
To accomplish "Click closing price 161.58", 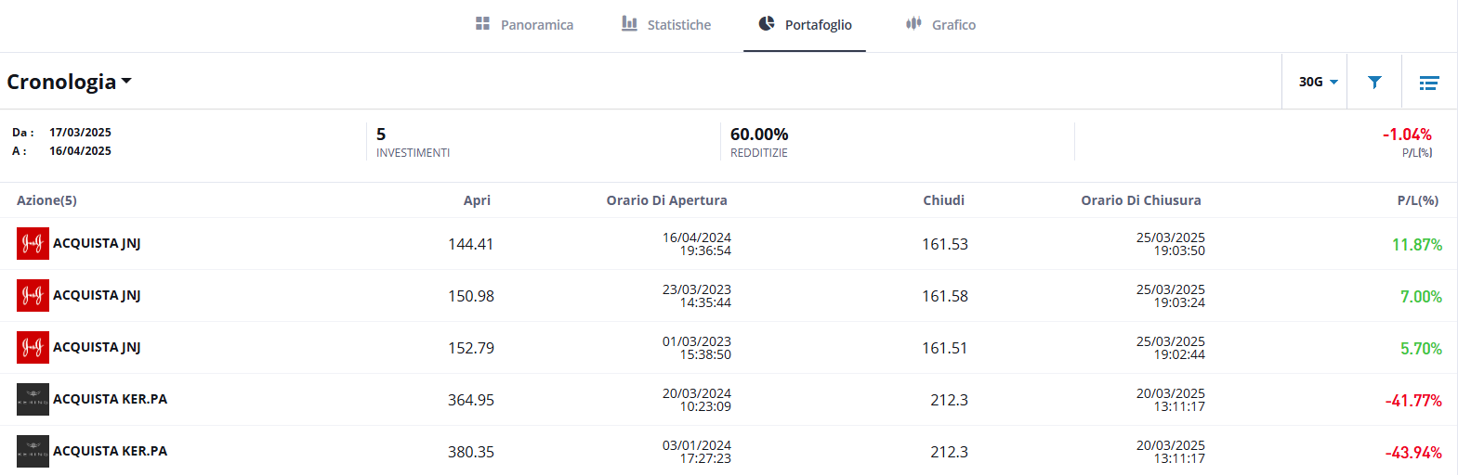I will [944, 296].
